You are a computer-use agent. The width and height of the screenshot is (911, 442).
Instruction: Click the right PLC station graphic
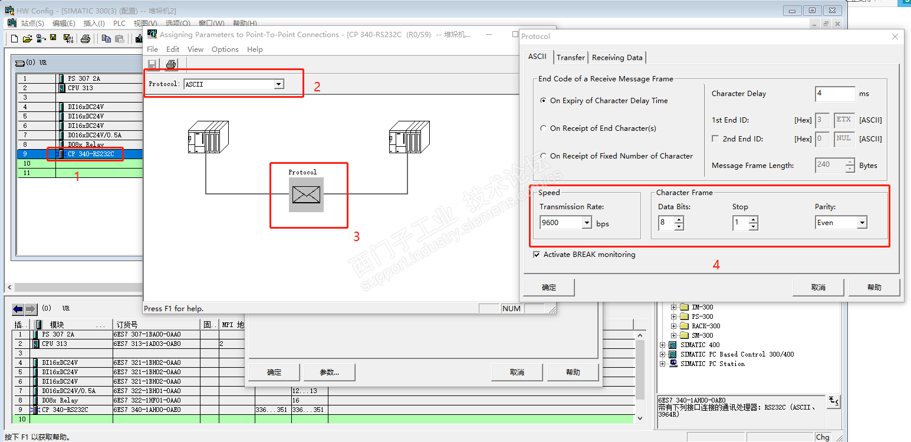click(409, 137)
